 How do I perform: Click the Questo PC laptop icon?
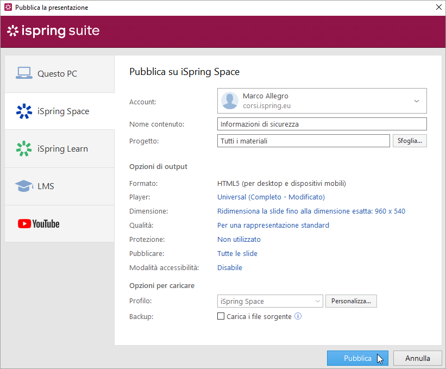coord(24,73)
